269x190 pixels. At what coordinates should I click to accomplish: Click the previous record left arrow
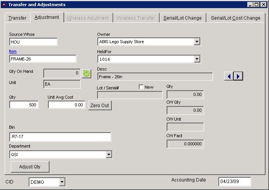[229, 76]
